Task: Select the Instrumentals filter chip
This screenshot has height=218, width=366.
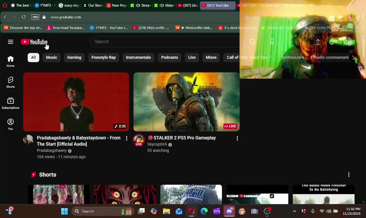Action: pyautogui.click(x=138, y=57)
